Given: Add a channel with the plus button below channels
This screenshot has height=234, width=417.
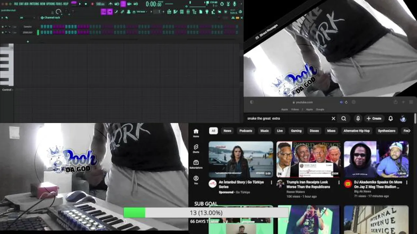Looking at the screenshot, I should coord(28,42).
